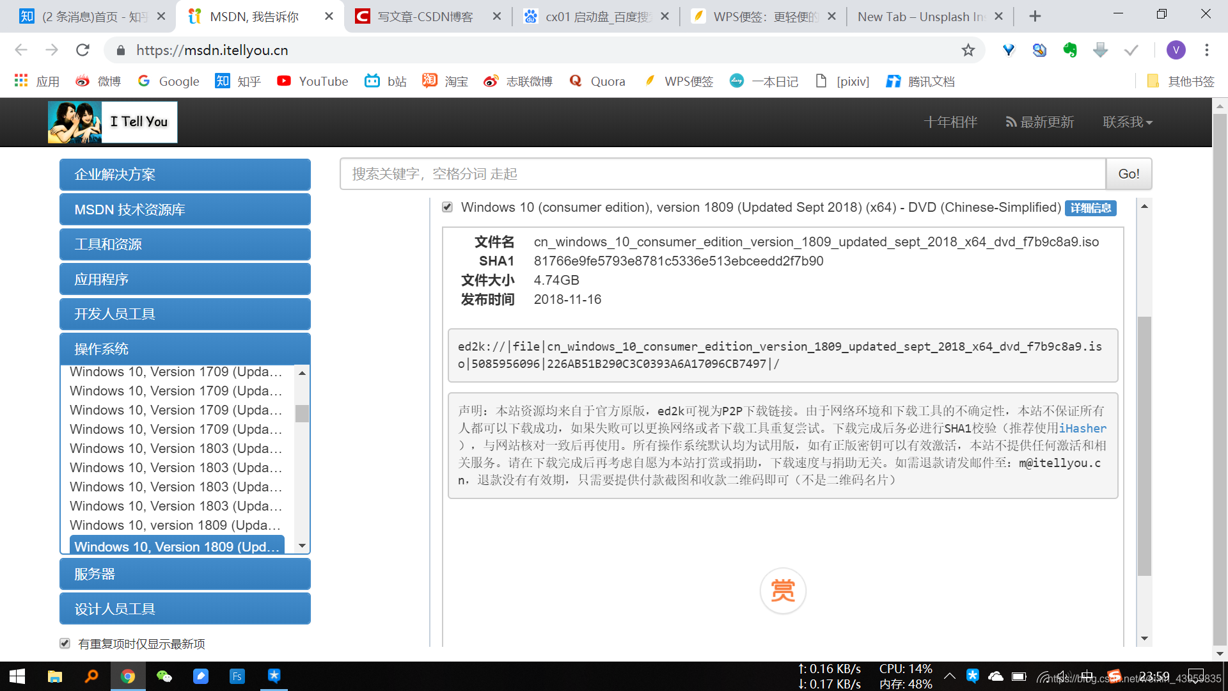Collapse the 操作系统 category

[x=185, y=349]
